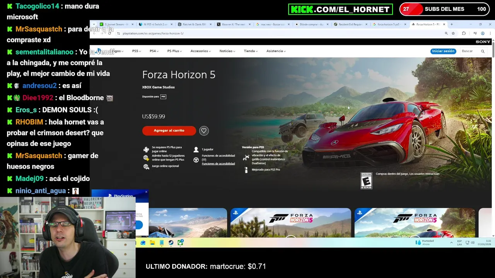
Task: Add Forza Horizon 5 to wishlist heart icon
Action: tap(204, 131)
